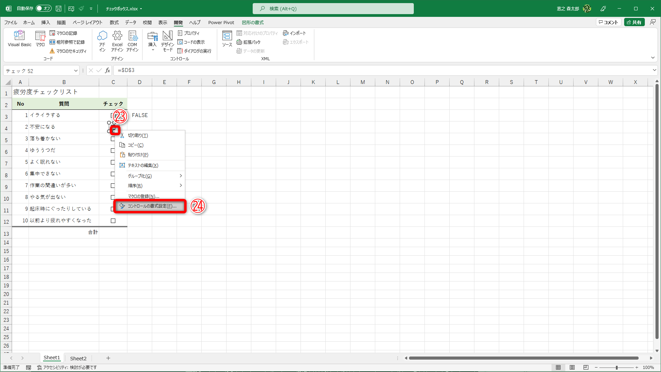Click the Share (共有) button
Image resolution: width=661 pixels, height=372 pixels.
click(x=634, y=22)
